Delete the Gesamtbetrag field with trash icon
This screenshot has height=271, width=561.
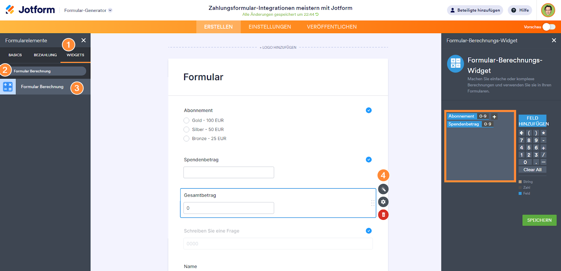click(383, 215)
